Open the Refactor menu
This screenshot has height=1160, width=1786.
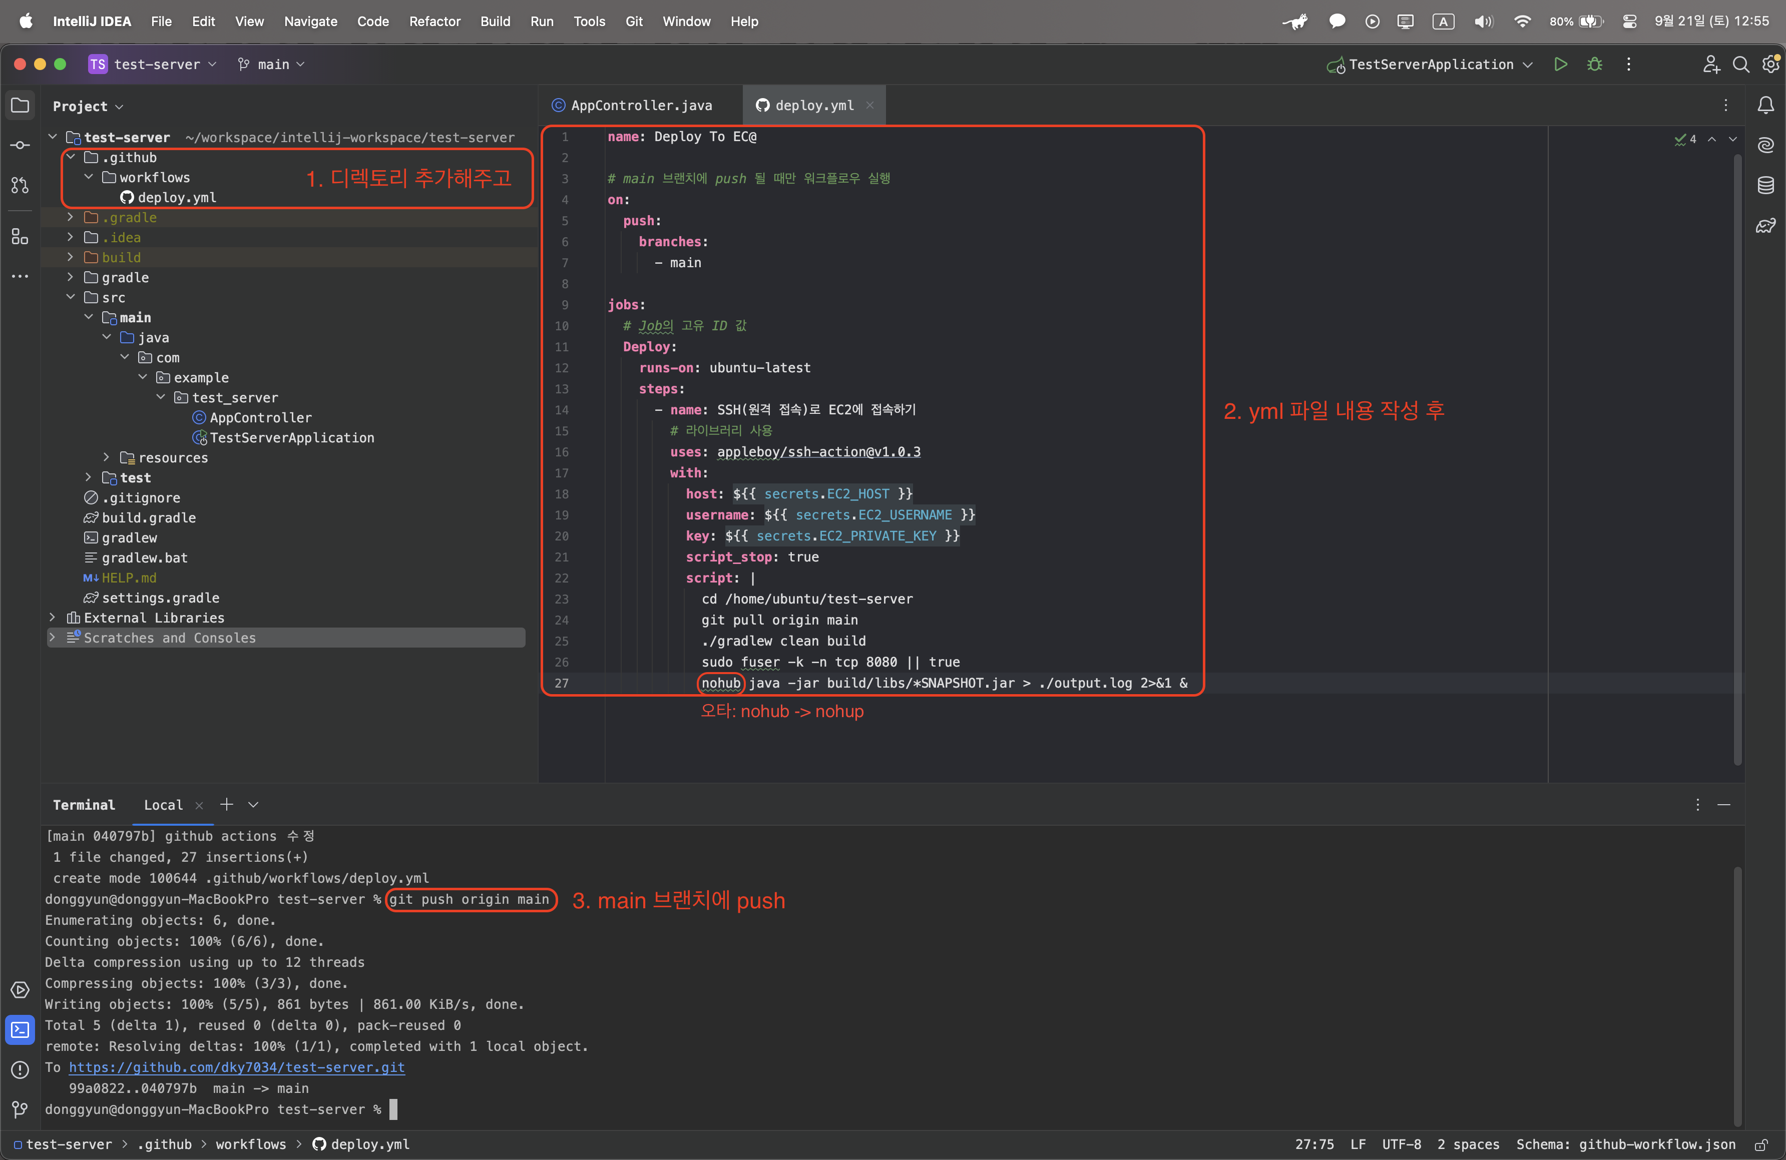click(434, 21)
